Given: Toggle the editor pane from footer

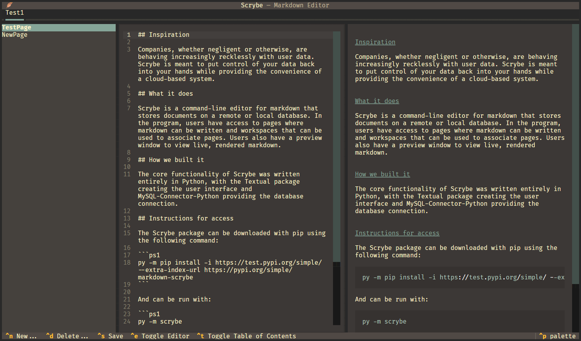Looking at the screenshot, I should (160, 336).
